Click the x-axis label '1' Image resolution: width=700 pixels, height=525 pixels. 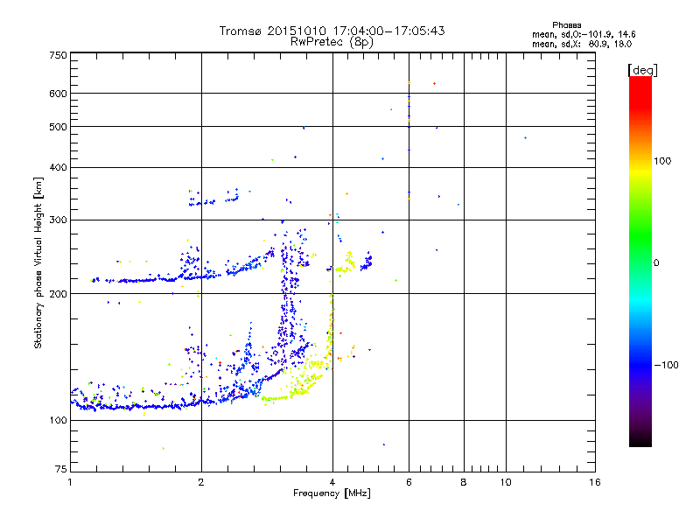coord(70,482)
